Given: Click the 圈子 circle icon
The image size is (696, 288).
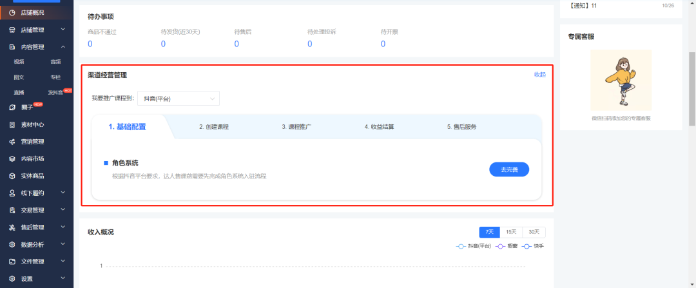Looking at the screenshot, I should pyautogui.click(x=12, y=108).
